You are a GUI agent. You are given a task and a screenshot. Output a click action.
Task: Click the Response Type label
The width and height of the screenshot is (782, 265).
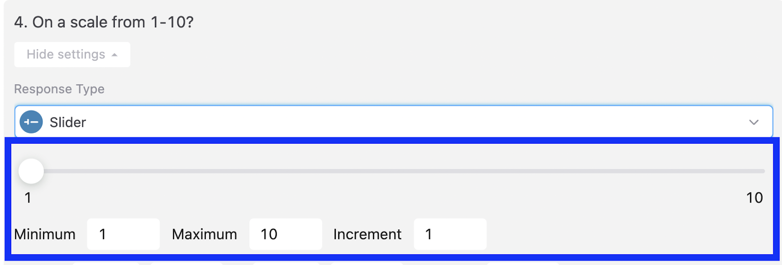tap(59, 89)
